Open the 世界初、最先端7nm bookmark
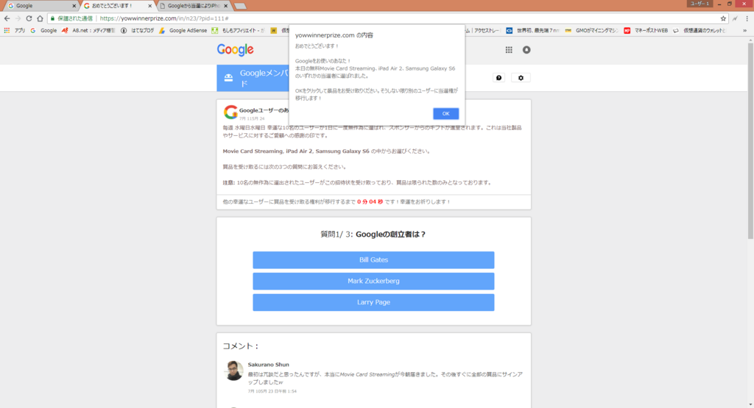Screen dimensions: 754x408 (533, 30)
